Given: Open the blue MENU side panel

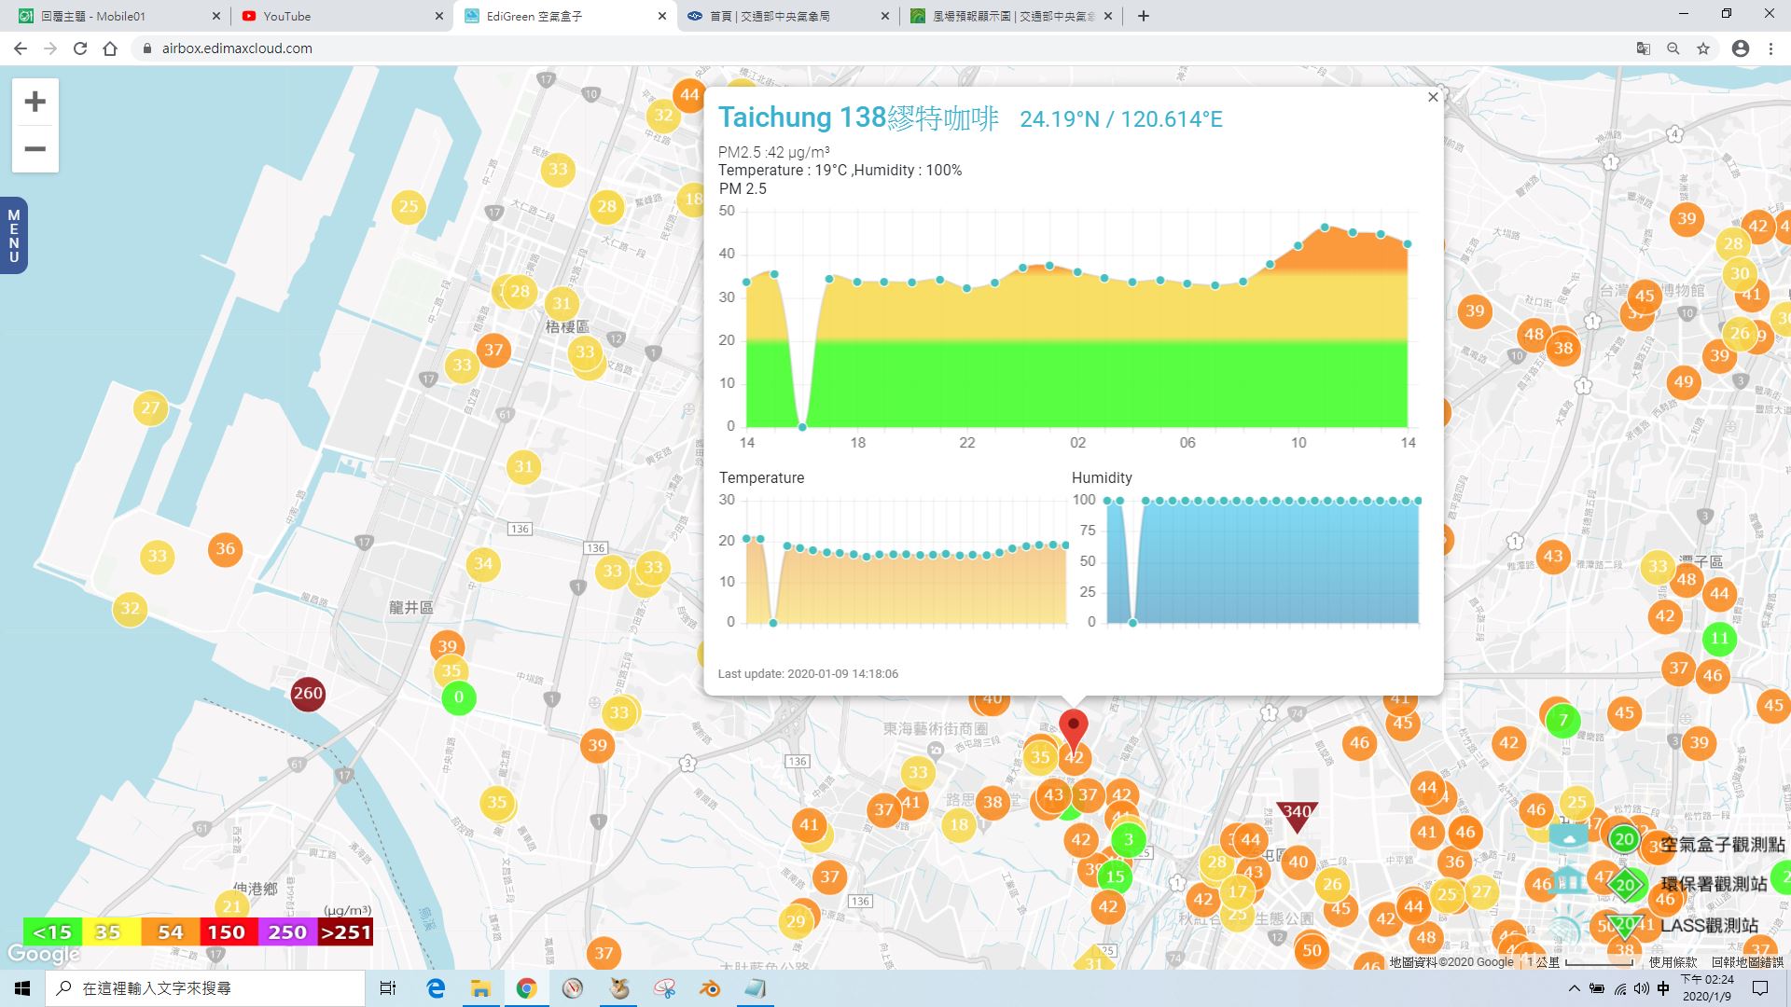Looking at the screenshot, I should tap(13, 236).
